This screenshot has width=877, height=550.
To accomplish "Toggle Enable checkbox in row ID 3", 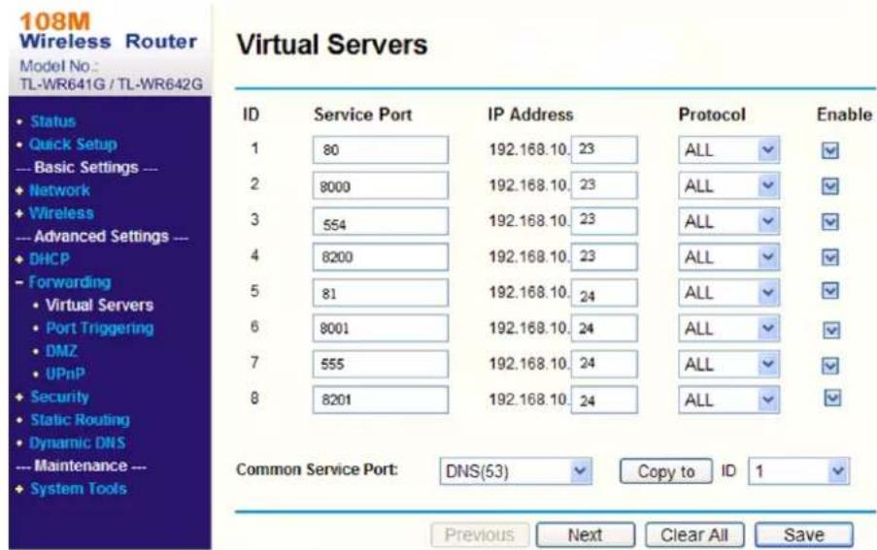I will point(830,222).
